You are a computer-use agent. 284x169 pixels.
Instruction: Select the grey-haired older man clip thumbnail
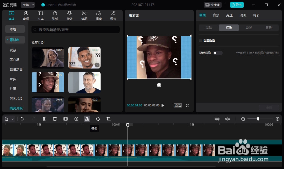coord(84,82)
